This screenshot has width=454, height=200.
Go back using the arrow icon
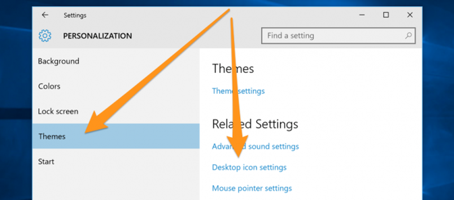[x=45, y=15]
